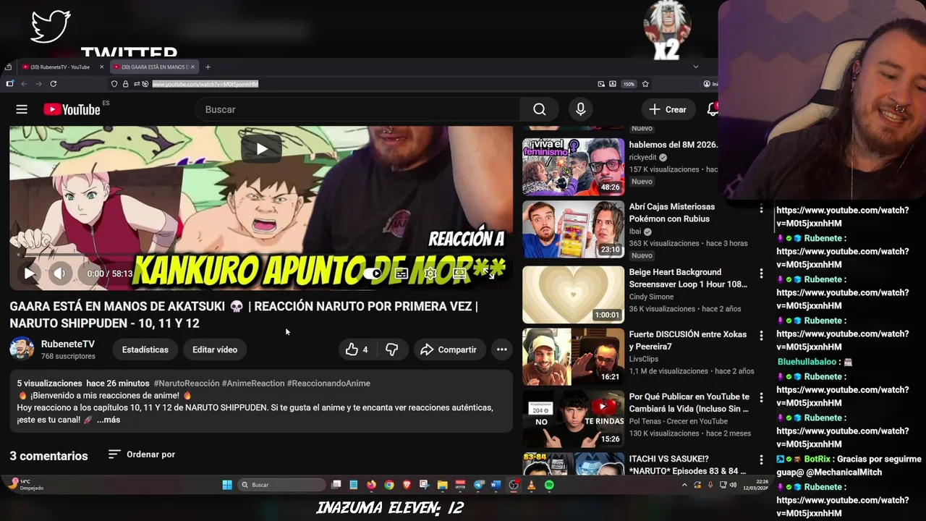Switch the player to theater mode
Image resolution: width=926 pixels, height=521 pixels.
click(x=459, y=274)
